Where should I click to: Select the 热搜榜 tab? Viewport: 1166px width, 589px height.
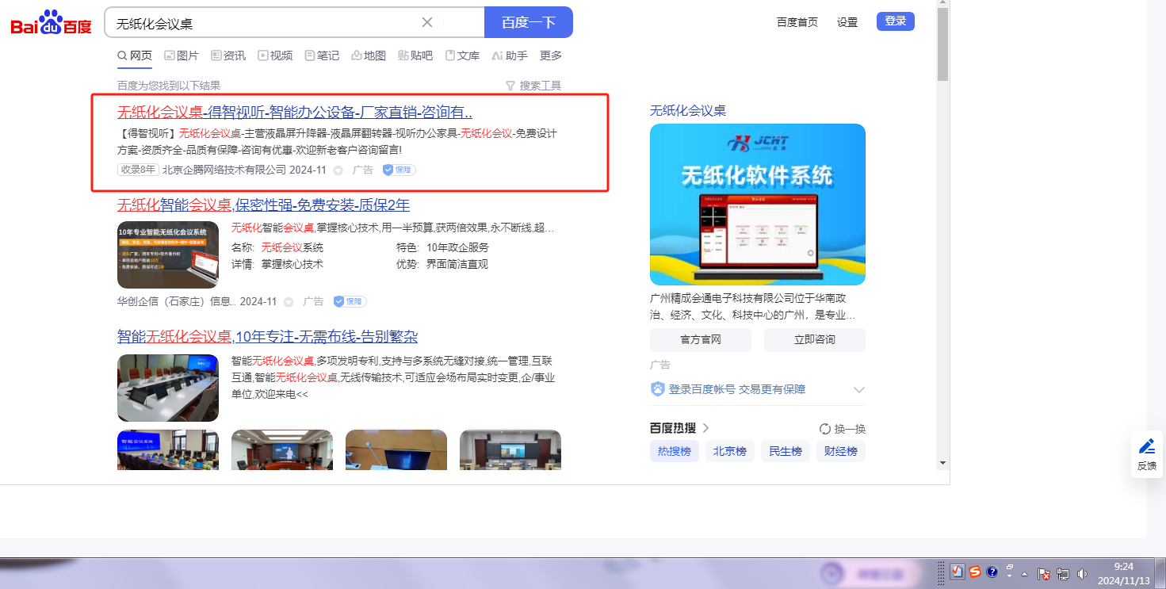tap(675, 451)
